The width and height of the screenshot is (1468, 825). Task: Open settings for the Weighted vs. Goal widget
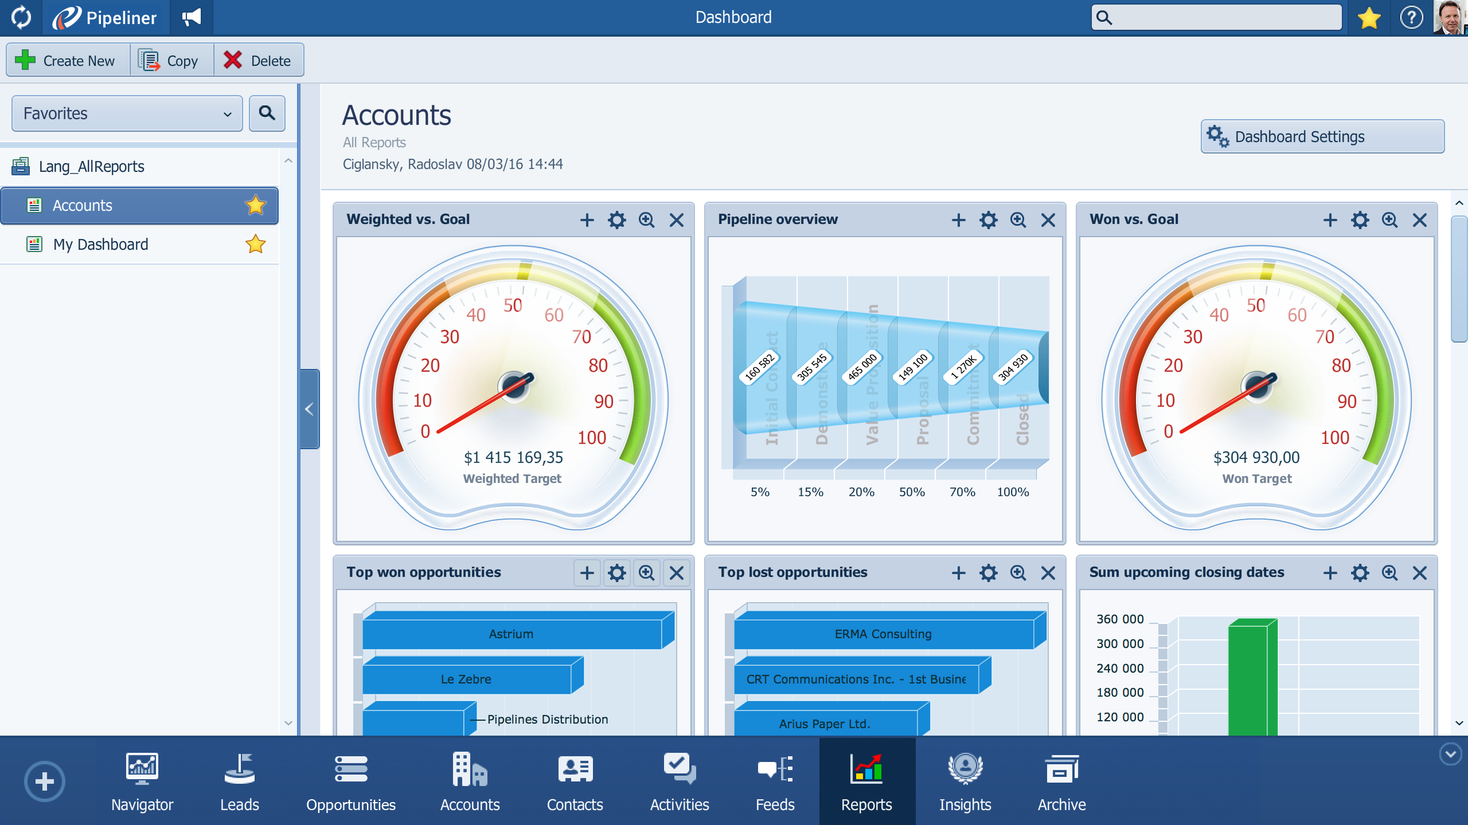point(618,219)
